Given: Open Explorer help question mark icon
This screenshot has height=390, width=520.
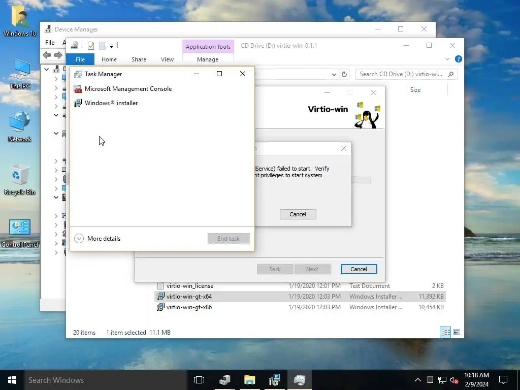Looking at the screenshot, I should [459, 59].
